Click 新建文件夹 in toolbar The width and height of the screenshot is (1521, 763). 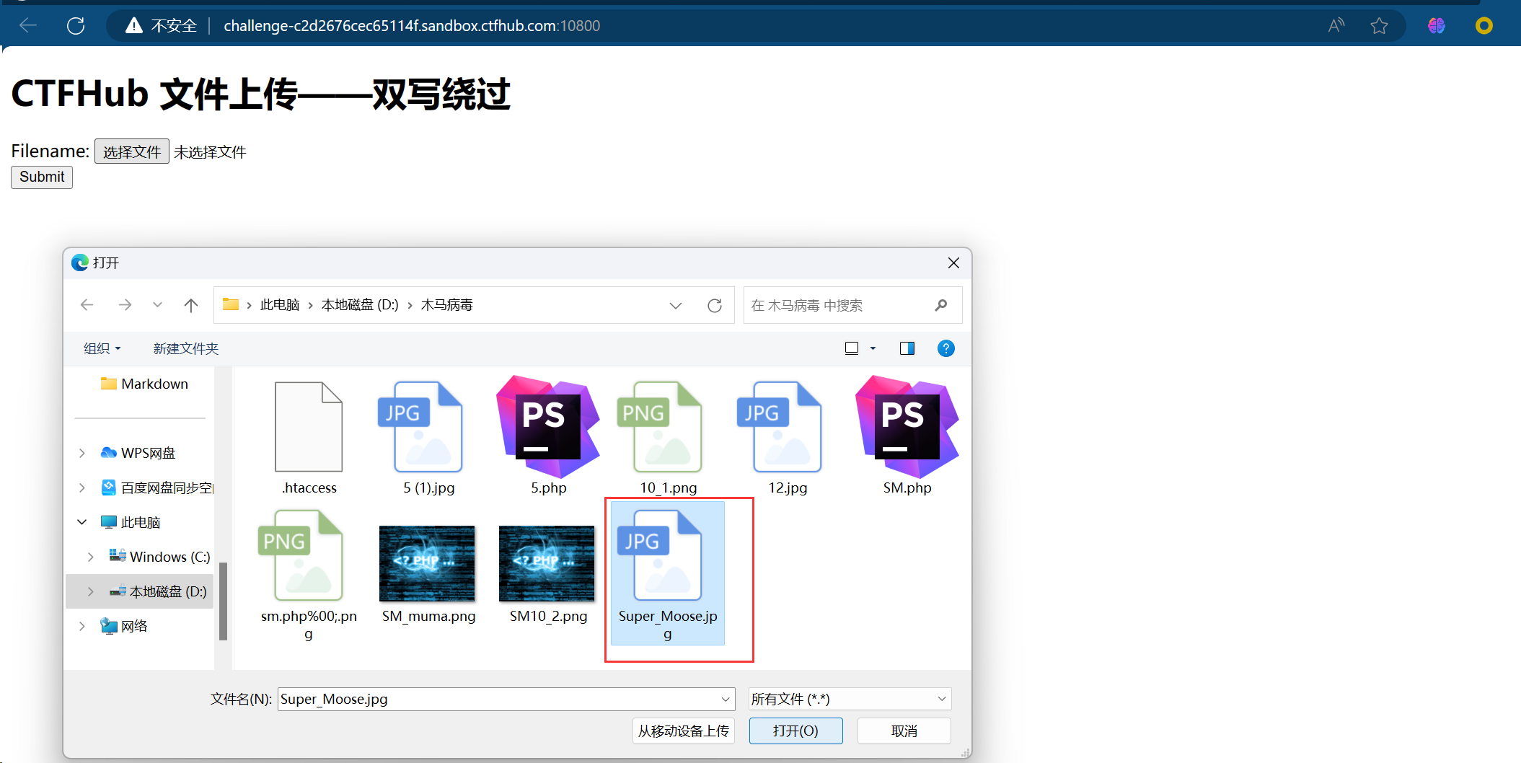tap(185, 348)
